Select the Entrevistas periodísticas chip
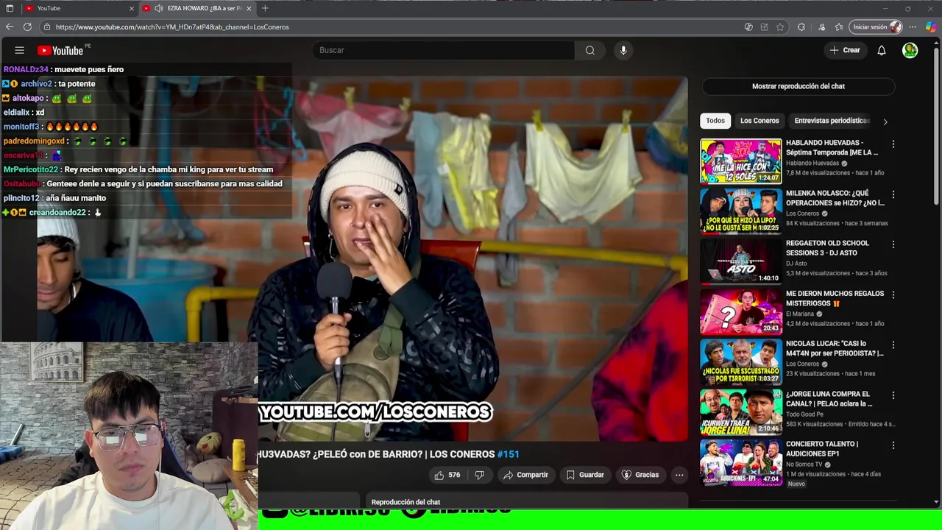 pos(832,121)
